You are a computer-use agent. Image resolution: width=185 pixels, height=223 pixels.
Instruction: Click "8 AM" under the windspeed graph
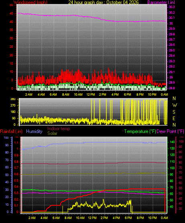(x=66, y=94)
